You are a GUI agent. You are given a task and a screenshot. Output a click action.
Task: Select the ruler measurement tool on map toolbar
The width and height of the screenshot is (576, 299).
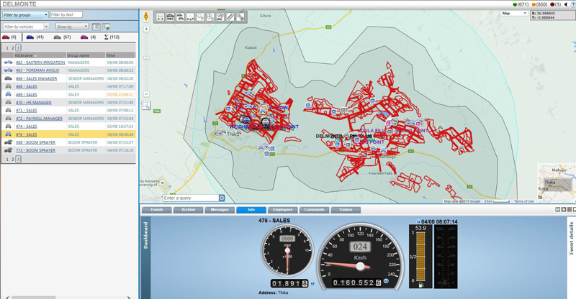(x=230, y=17)
